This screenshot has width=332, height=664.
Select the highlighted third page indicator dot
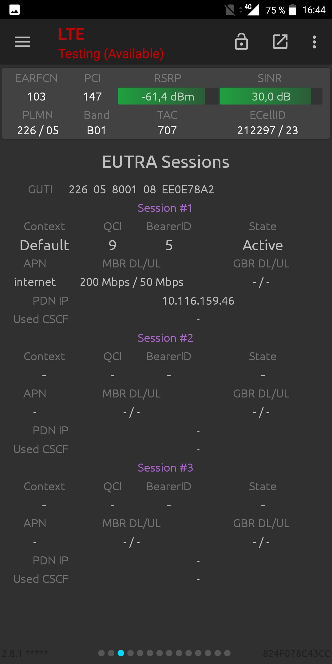coord(121,653)
